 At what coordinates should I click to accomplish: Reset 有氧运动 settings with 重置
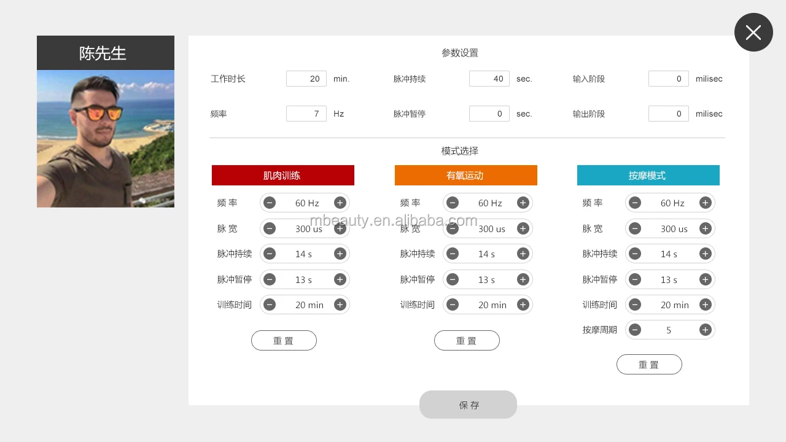tap(467, 341)
